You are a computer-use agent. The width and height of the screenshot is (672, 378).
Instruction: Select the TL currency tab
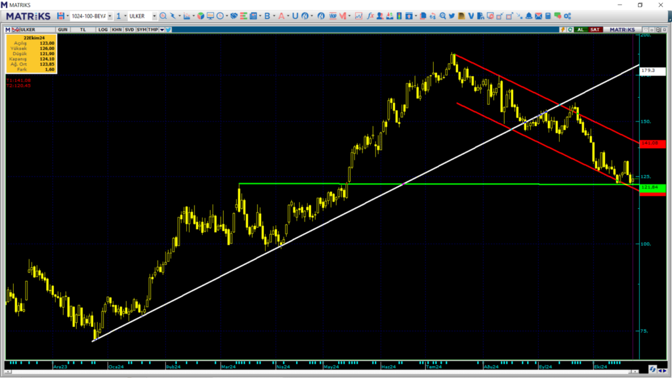pyautogui.click(x=83, y=30)
